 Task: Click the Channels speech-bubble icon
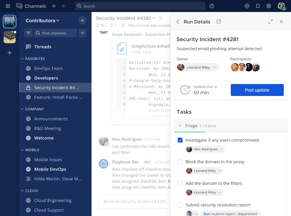pyautogui.click(x=19, y=6)
